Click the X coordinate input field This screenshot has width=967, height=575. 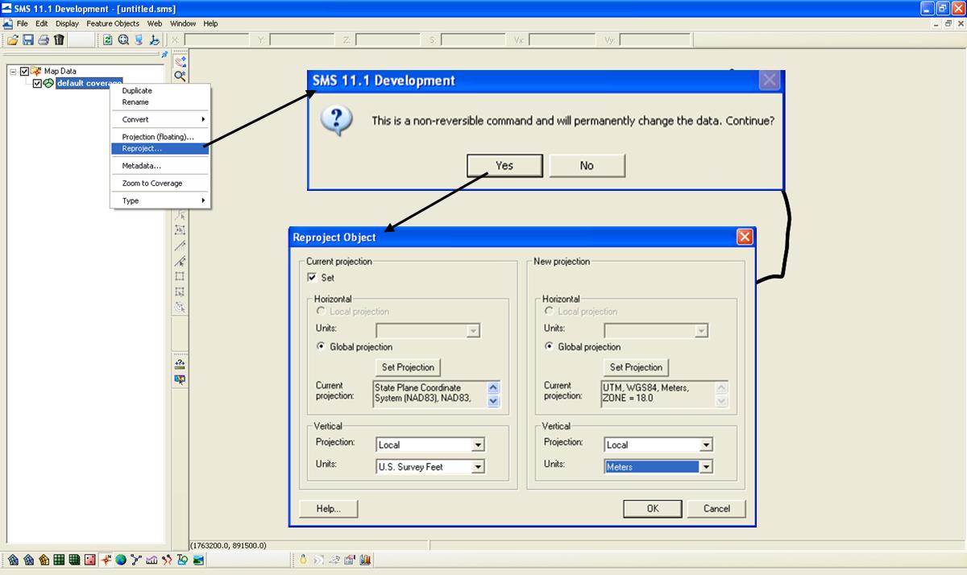tap(217, 39)
